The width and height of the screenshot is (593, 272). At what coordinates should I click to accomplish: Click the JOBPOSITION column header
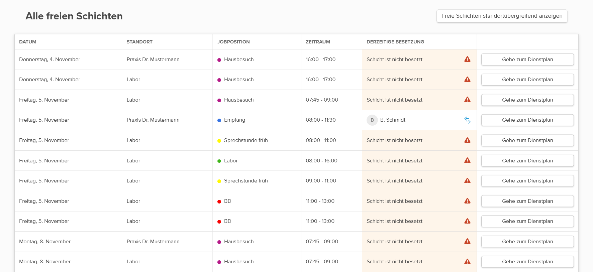pos(233,42)
